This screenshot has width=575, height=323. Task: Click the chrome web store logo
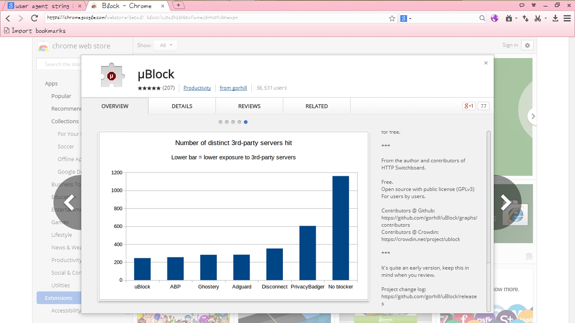pos(43,46)
